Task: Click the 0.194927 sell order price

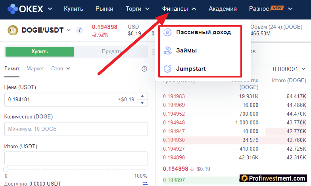Action: (174, 149)
